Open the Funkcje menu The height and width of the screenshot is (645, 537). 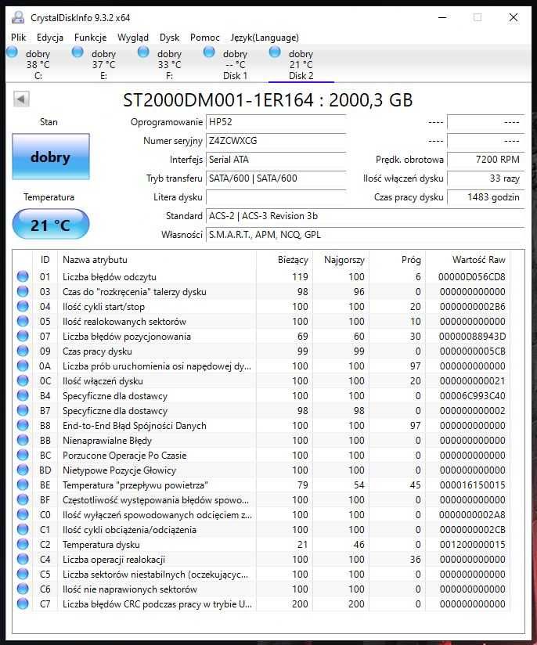click(x=90, y=38)
